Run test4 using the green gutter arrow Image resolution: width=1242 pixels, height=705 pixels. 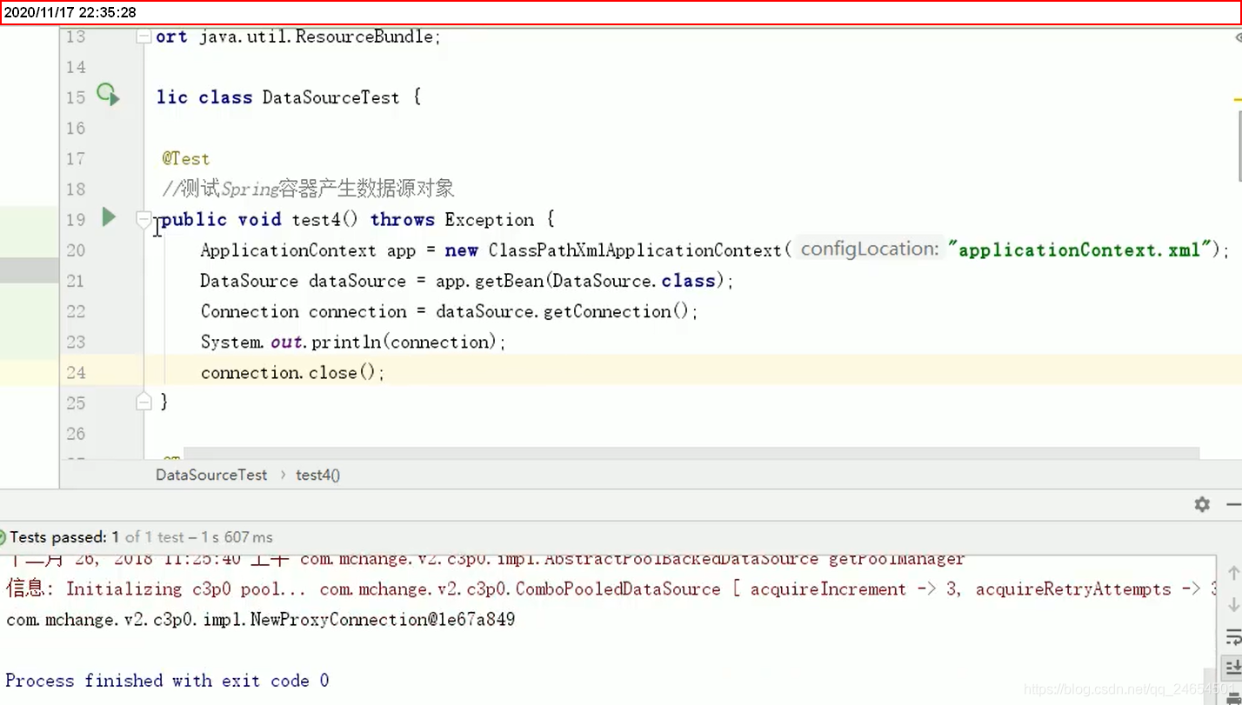point(109,217)
